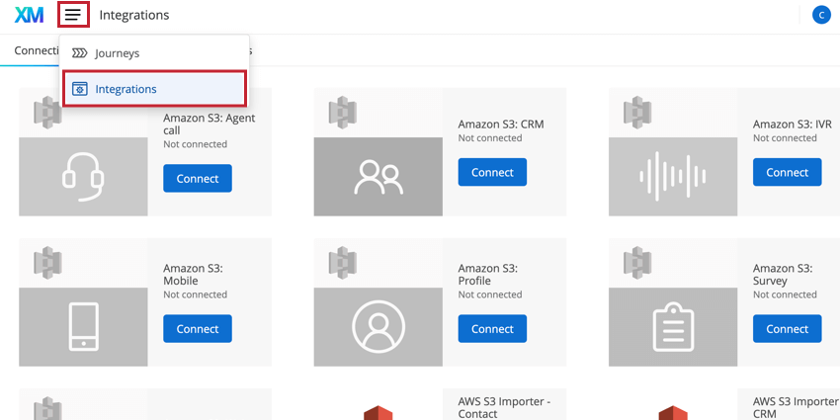Connect Amazon S3: IVR
This screenshot has width=840, height=420.
tap(787, 172)
